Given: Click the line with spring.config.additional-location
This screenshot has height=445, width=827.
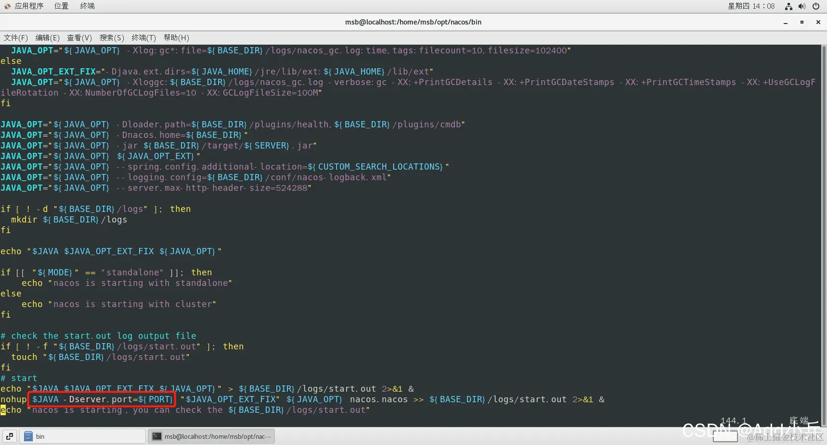Looking at the screenshot, I should click(225, 167).
